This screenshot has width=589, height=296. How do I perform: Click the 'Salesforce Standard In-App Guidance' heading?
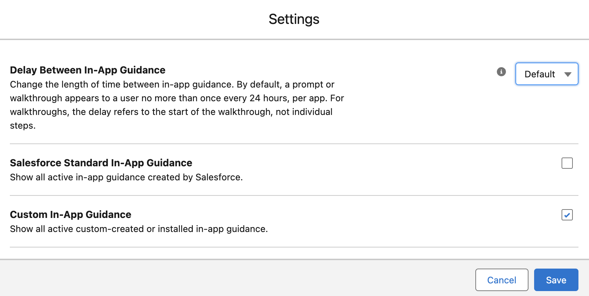(x=101, y=163)
